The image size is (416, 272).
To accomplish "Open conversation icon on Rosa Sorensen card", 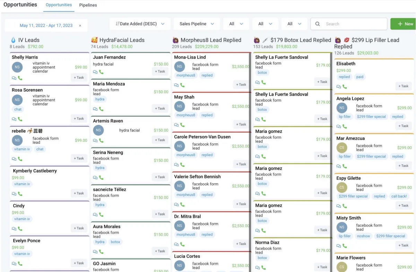I will [x=14, y=119].
